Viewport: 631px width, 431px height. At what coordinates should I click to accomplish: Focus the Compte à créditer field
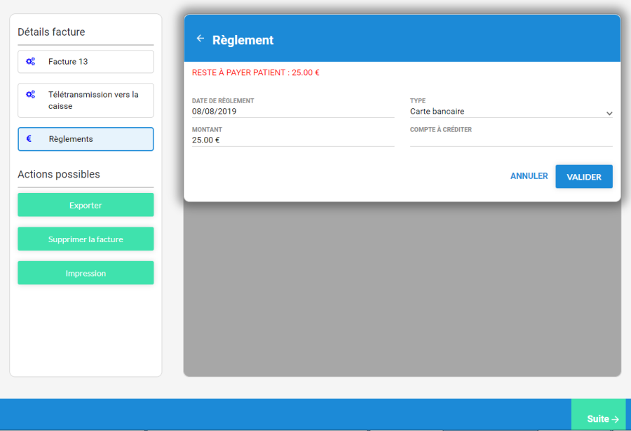coord(510,140)
